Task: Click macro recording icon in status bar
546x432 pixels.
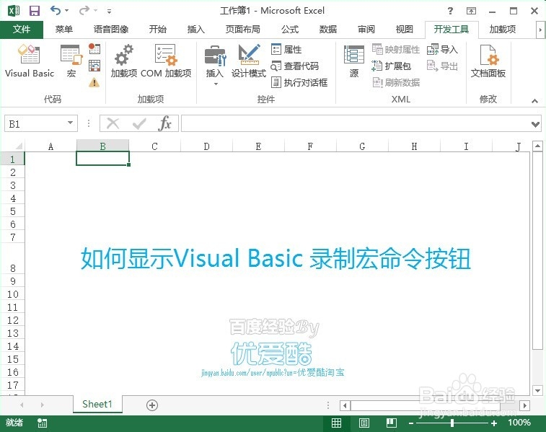Action: (42, 423)
